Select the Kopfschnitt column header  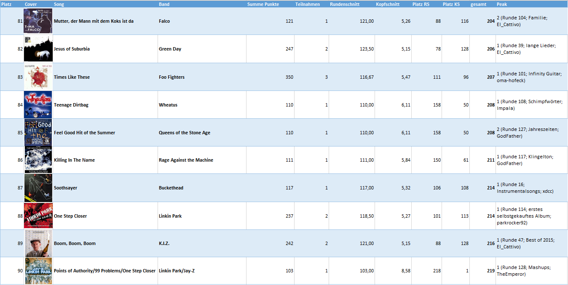(x=388, y=4)
